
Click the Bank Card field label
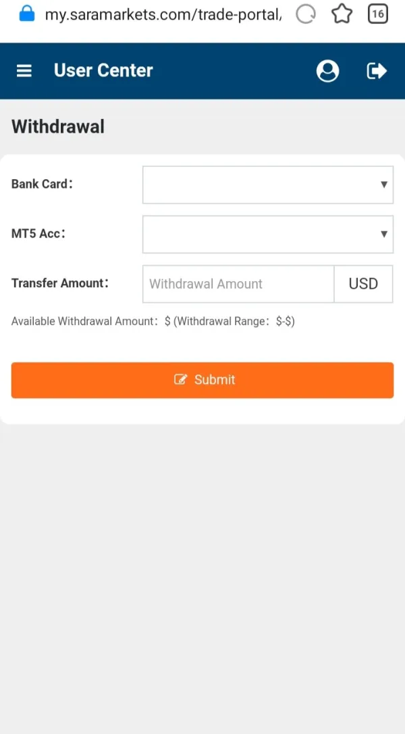42,184
